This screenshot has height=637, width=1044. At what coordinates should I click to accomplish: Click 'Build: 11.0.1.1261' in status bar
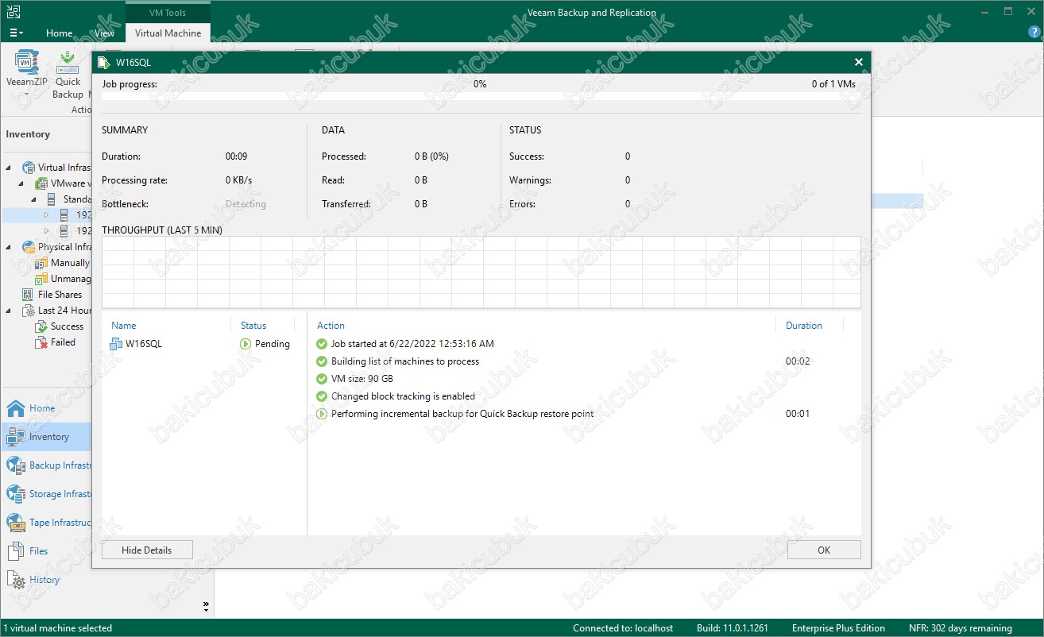[733, 628]
